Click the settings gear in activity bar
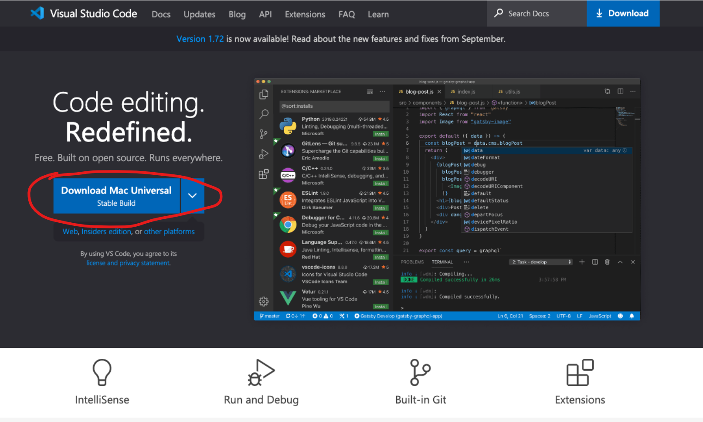Viewport: 703px width, 422px height. (264, 302)
